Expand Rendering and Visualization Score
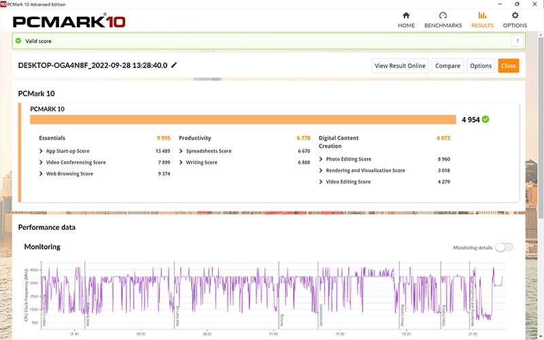Screen dimensions: 544x340 pos(321,171)
